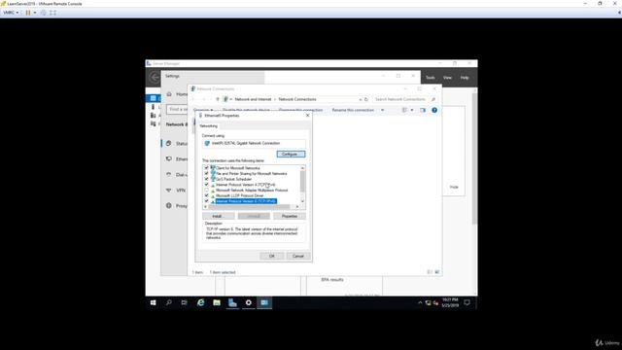Pause the virtual machine in VMRC toolbar
The image size is (622, 350).
click(x=28, y=13)
